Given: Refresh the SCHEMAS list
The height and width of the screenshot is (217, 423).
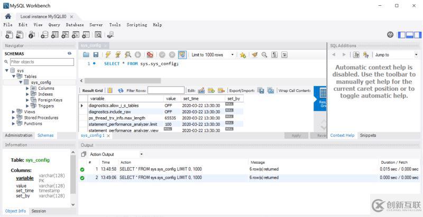Looking at the screenshot, I should [x=69, y=53].
